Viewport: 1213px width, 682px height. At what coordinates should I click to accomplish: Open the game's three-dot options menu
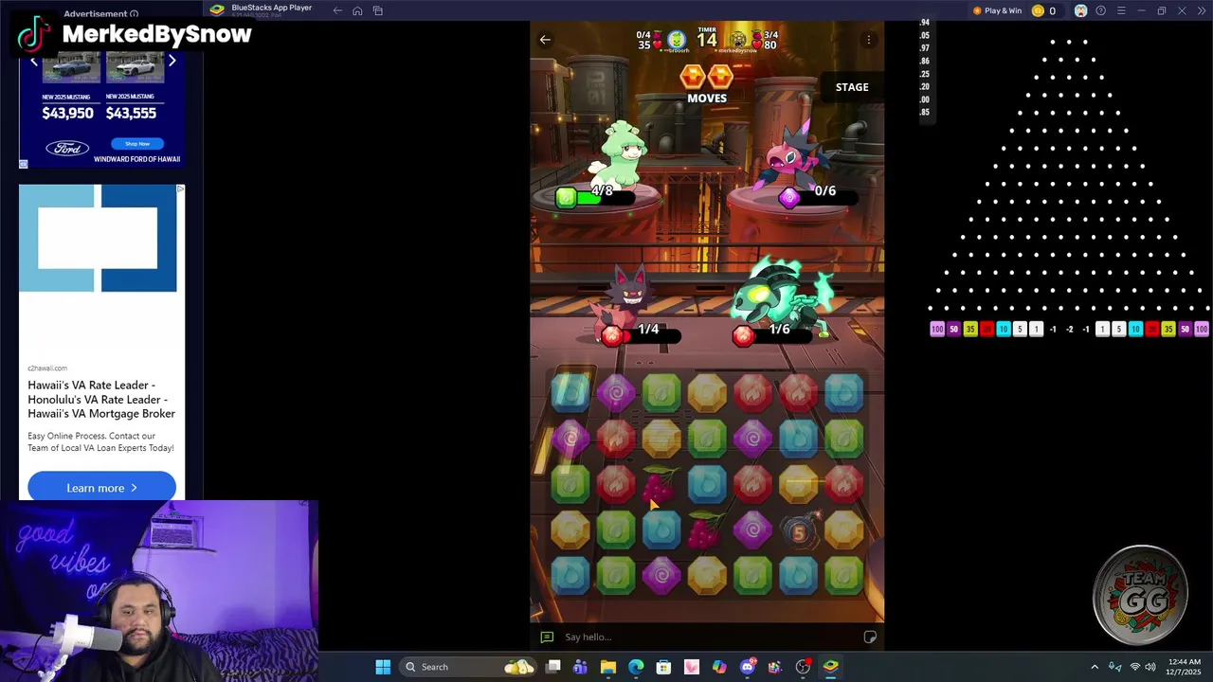coord(869,40)
